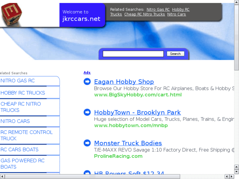
Task: Select RC CARS BOATS in sidebar
Action: pos(19,149)
